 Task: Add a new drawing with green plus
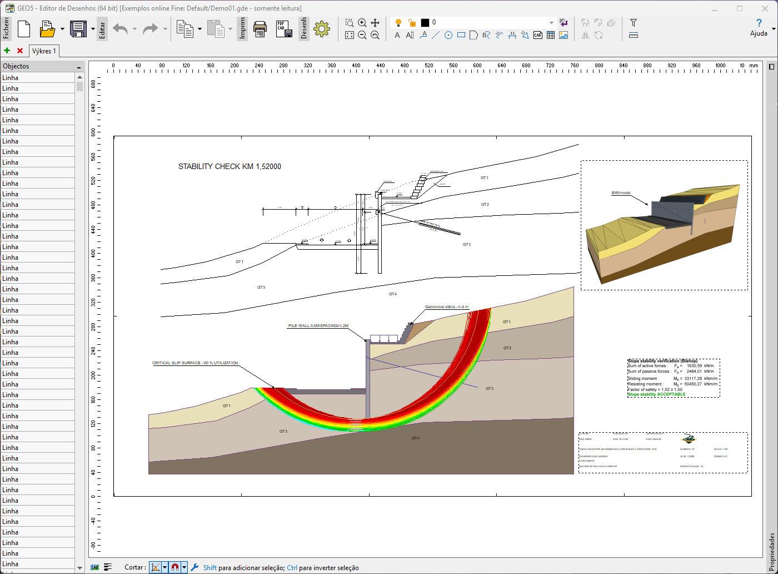coord(7,51)
